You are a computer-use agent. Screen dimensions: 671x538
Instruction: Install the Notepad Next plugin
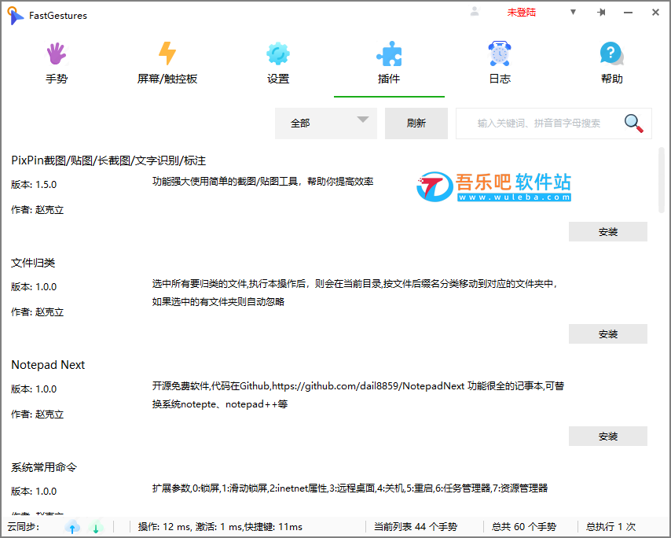pyautogui.click(x=608, y=436)
